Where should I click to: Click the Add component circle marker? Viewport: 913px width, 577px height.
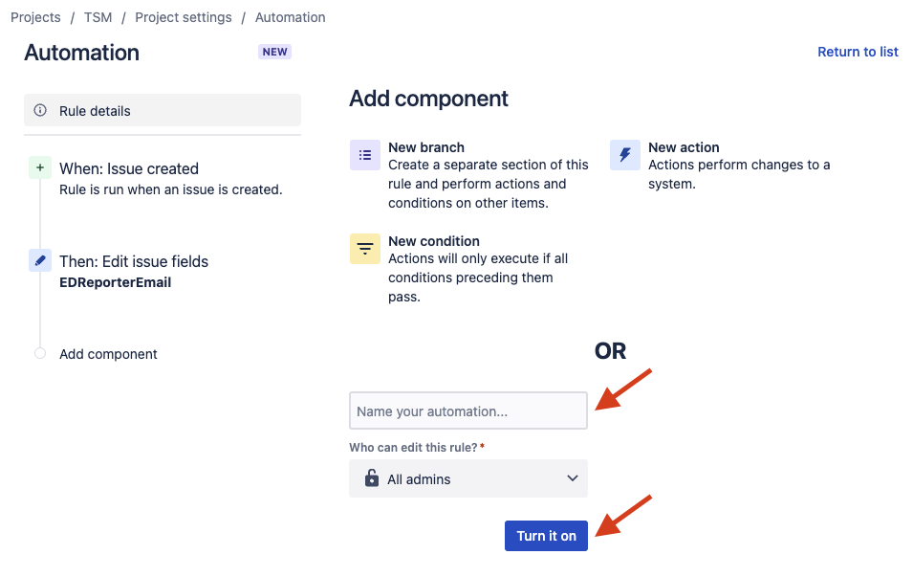pos(39,353)
